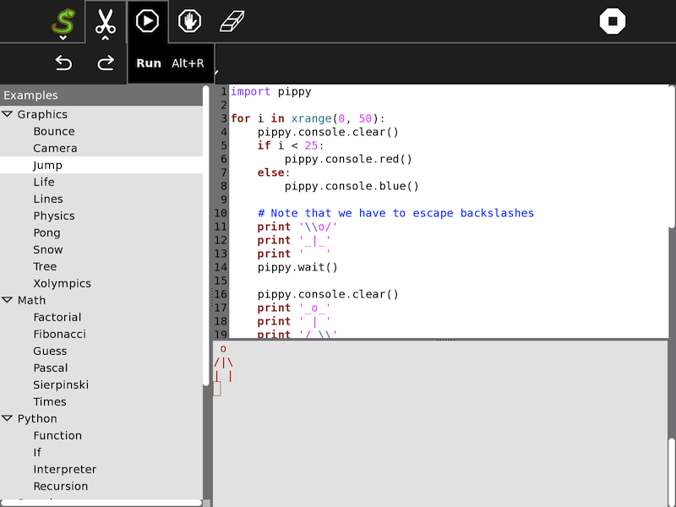676x507 pixels.
Task: Select the Bounce example
Action: pos(54,132)
